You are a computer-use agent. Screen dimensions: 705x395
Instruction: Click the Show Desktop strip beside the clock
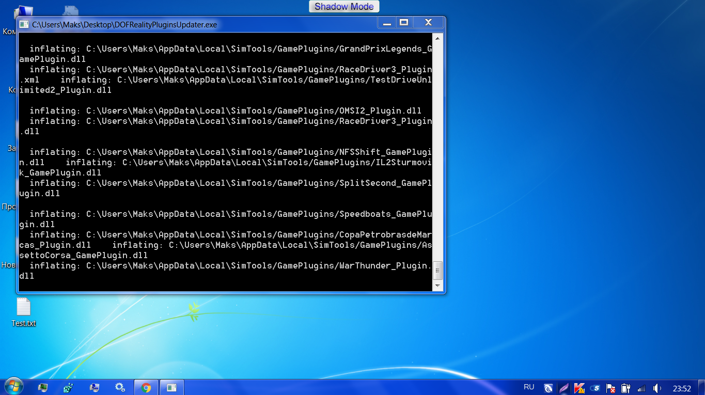(701, 387)
